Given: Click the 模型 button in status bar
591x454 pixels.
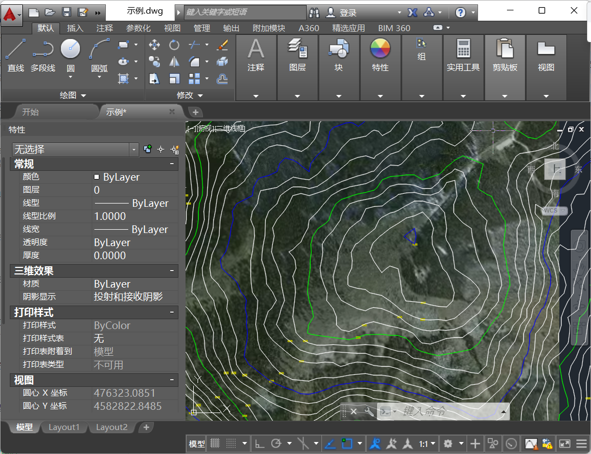Looking at the screenshot, I should click(196, 444).
